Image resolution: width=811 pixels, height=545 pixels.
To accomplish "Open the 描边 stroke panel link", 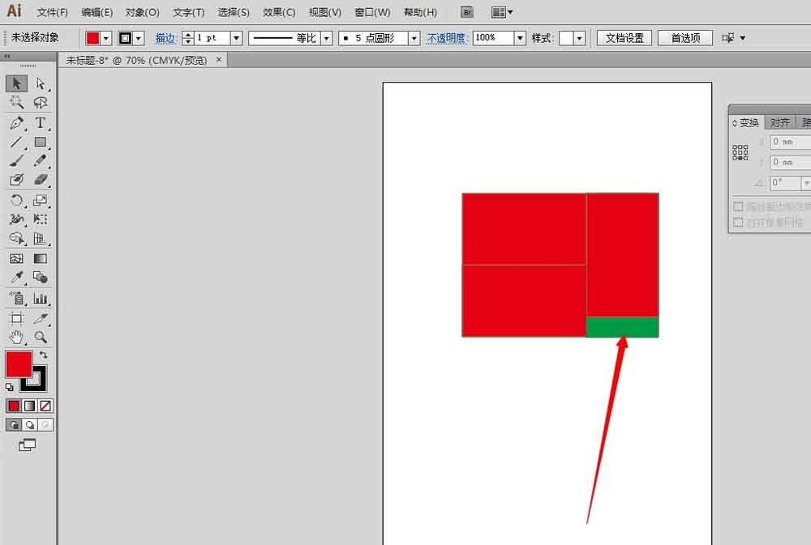I will 165,38.
